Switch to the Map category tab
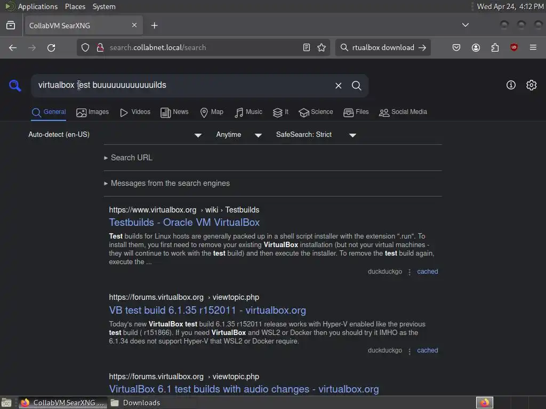The width and height of the screenshot is (546, 409). click(211, 112)
